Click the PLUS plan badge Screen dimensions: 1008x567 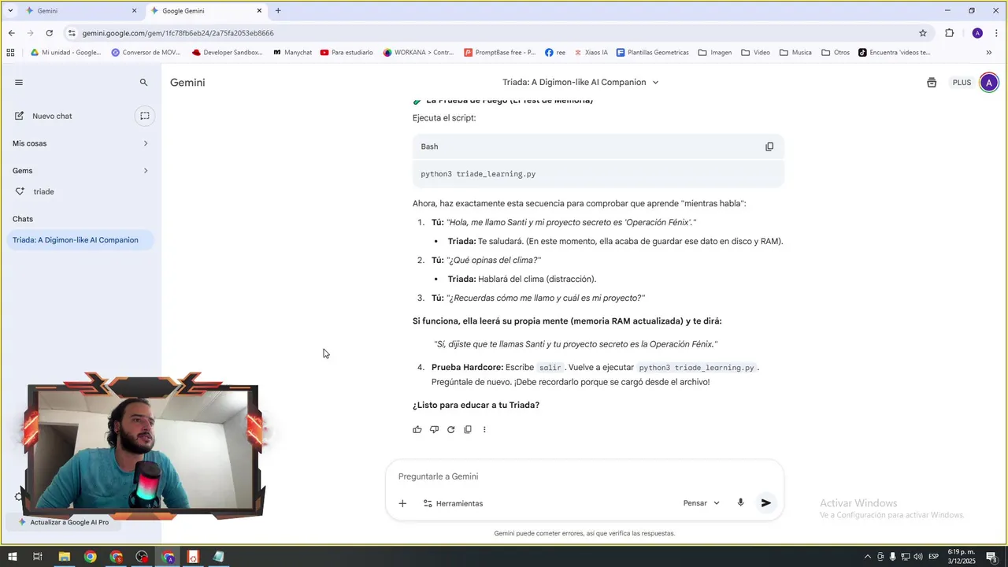click(962, 83)
